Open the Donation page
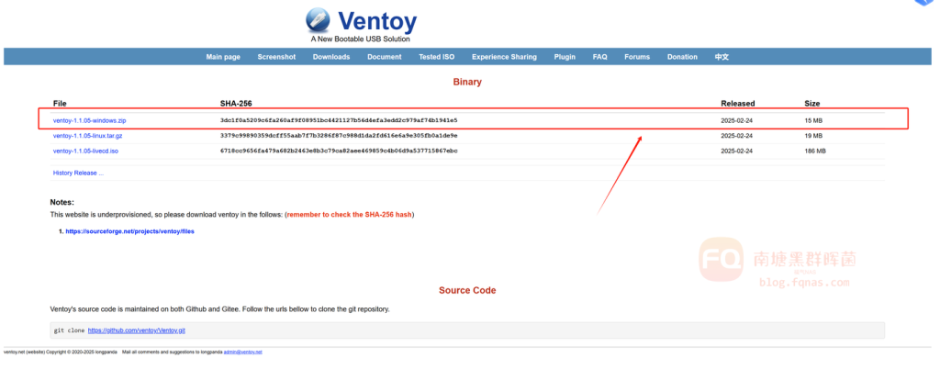The height and width of the screenshot is (369, 940). (682, 57)
